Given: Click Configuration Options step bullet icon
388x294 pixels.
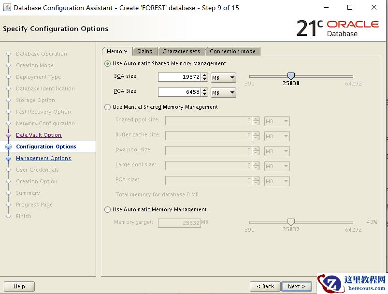Looking at the screenshot, I should [8, 147].
